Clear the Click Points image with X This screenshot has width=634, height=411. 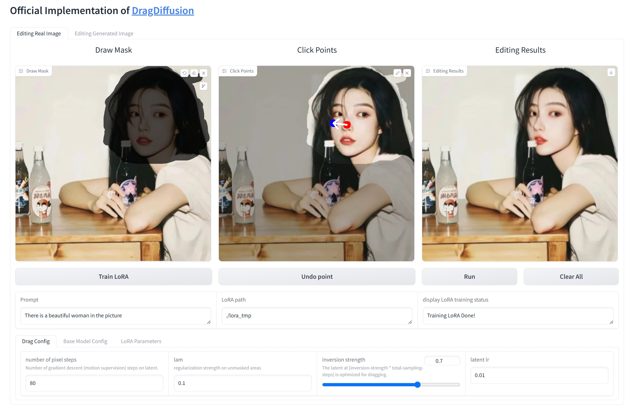[x=407, y=73]
